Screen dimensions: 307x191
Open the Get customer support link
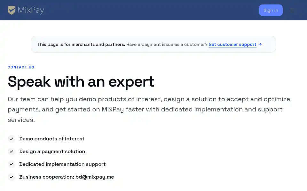click(x=232, y=45)
